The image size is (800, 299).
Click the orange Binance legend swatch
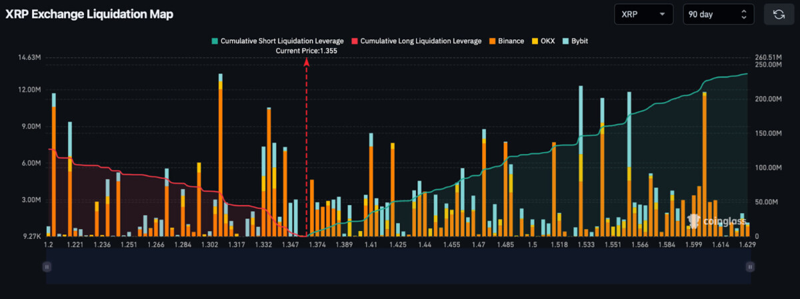[x=492, y=41]
